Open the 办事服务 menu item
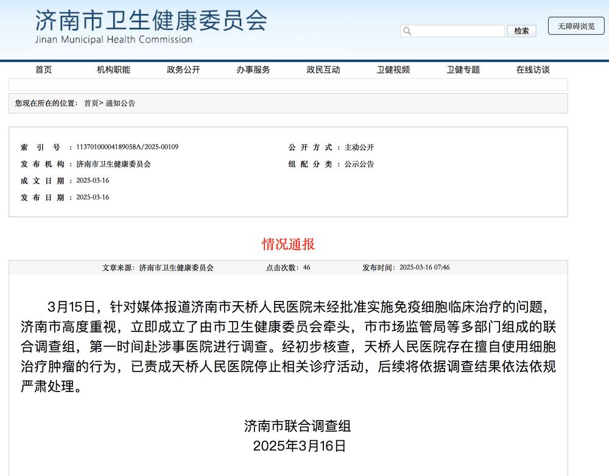This screenshot has height=476, width=609. [x=253, y=69]
